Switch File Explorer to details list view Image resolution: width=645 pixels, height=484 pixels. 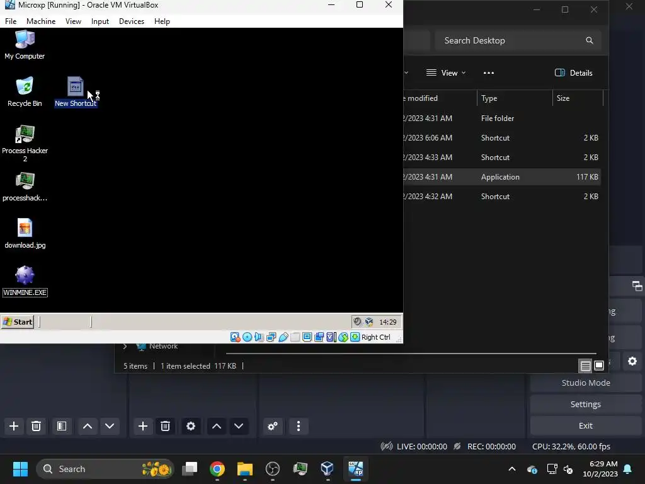[585, 366]
